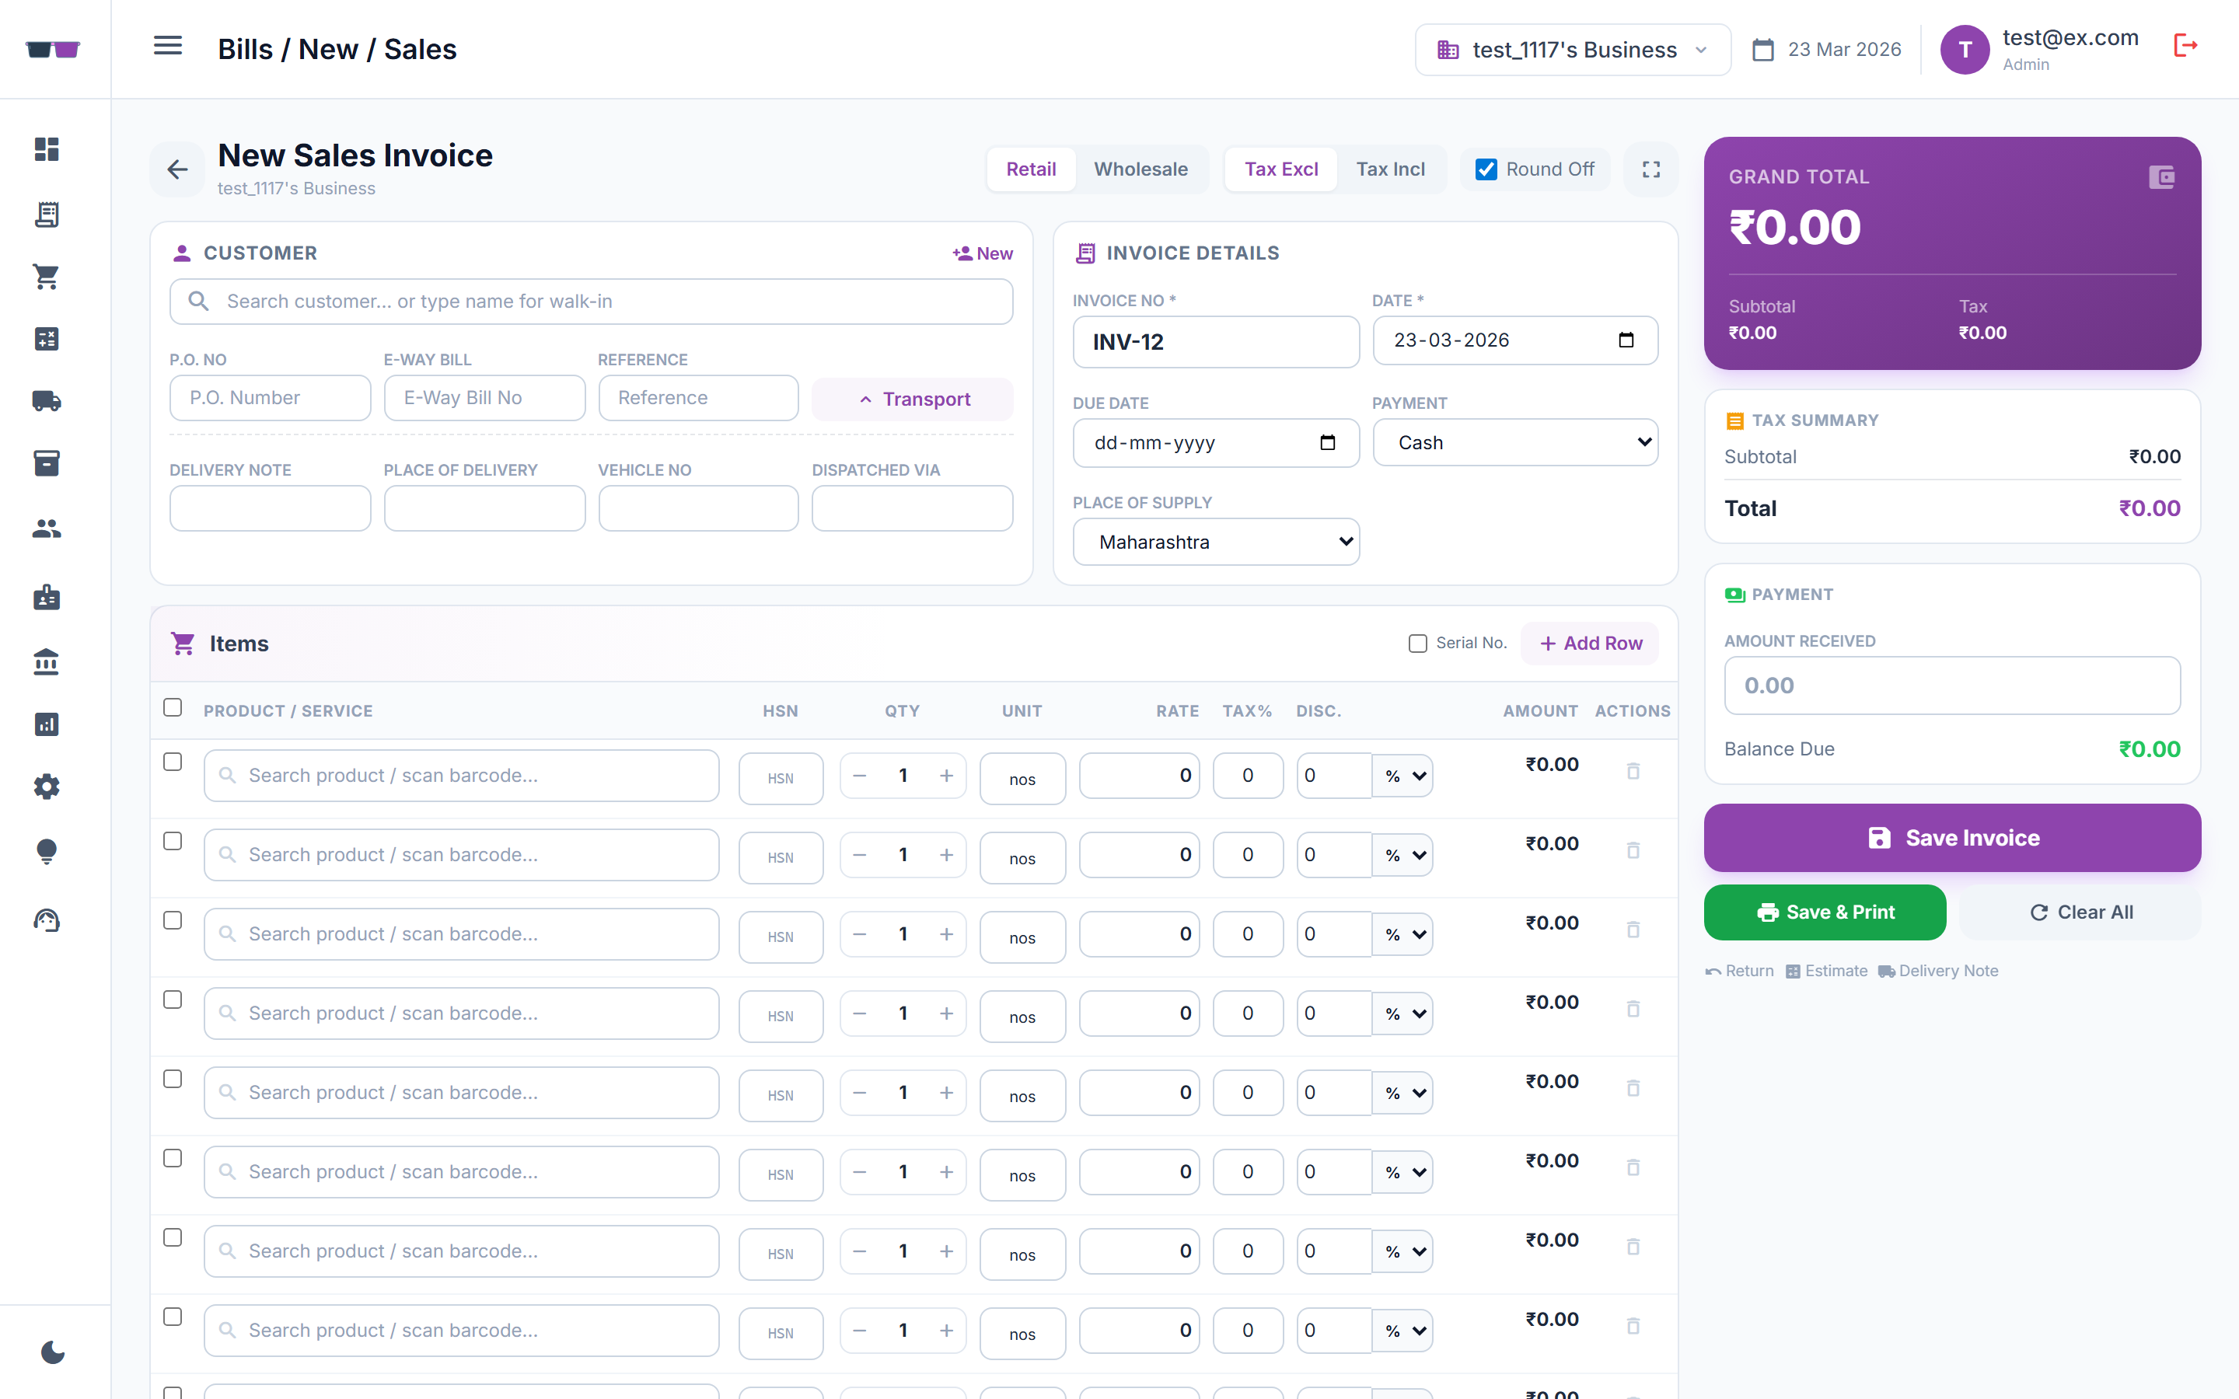Open the reports chart icon in the sidebar
The width and height of the screenshot is (2239, 1399).
pos(45,724)
